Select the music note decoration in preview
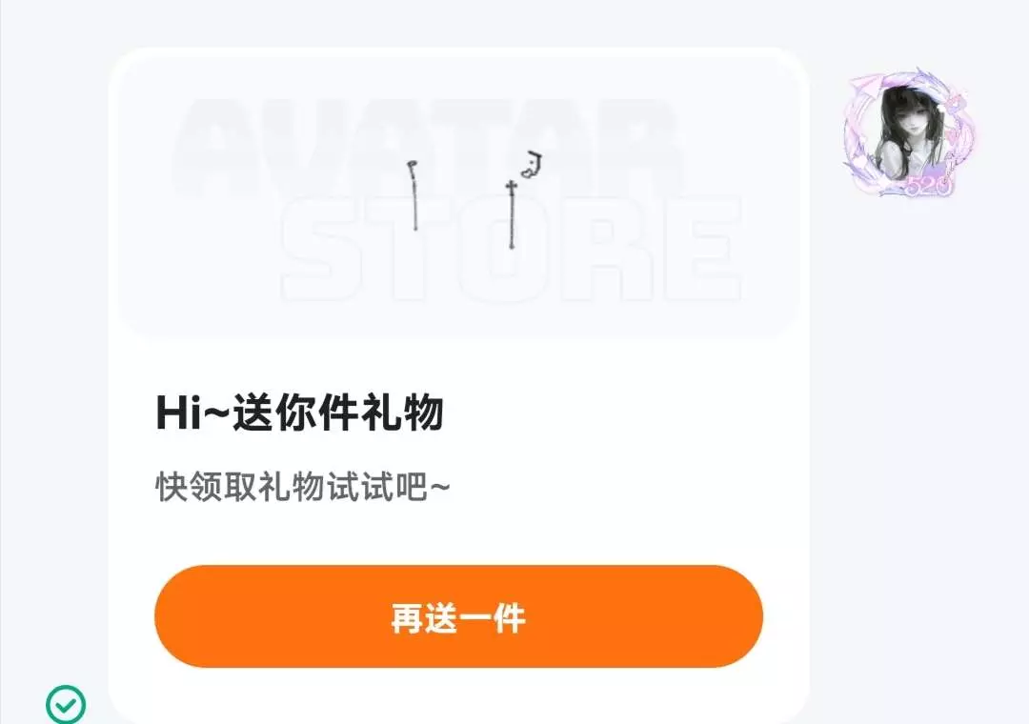This screenshot has width=1029, height=724. click(532, 165)
